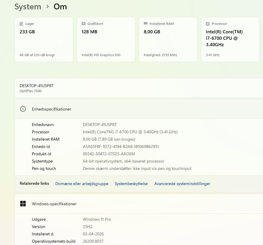Collapse the Windows-specifikationer section header
The height and width of the screenshot is (245, 263).
[141, 204]
